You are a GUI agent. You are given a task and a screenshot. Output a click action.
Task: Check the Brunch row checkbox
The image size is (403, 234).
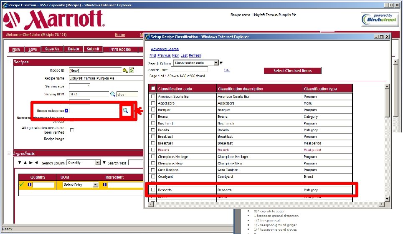(x=153, y=149)
